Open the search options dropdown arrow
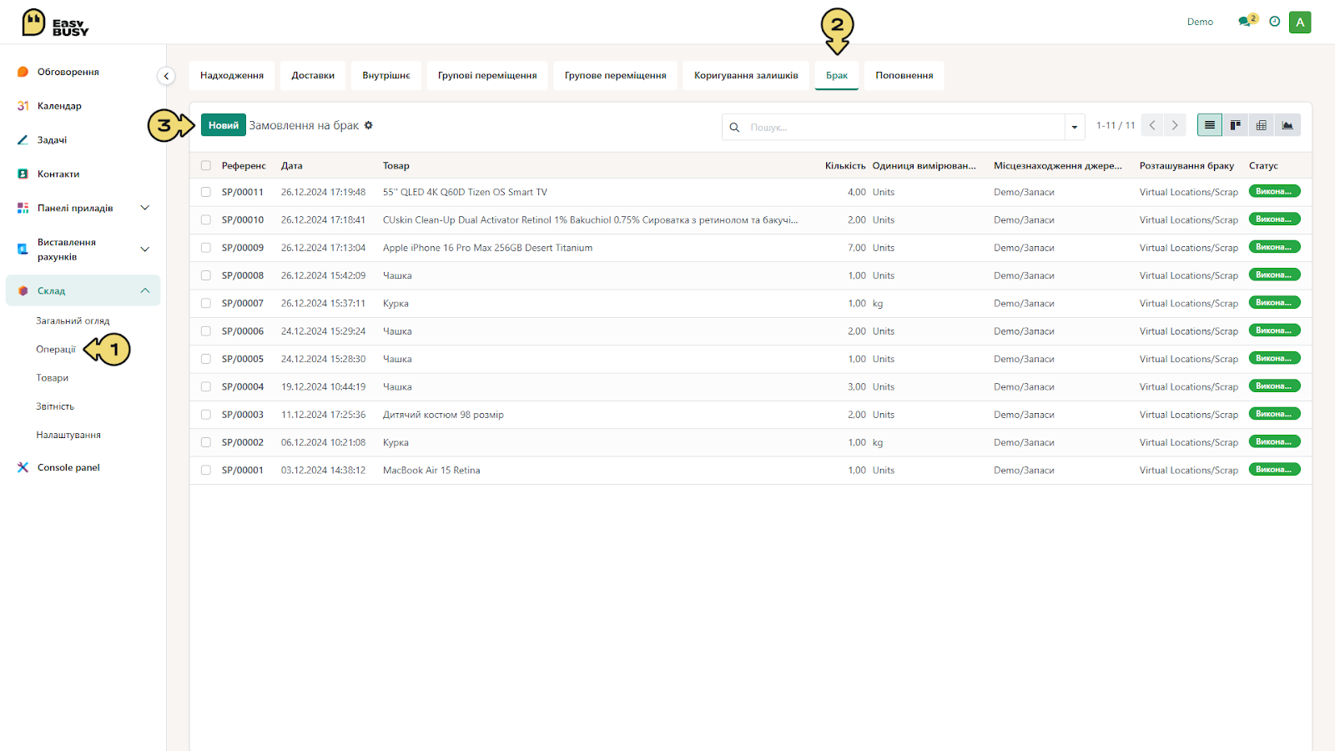1335x751 pixels. 1075,127
